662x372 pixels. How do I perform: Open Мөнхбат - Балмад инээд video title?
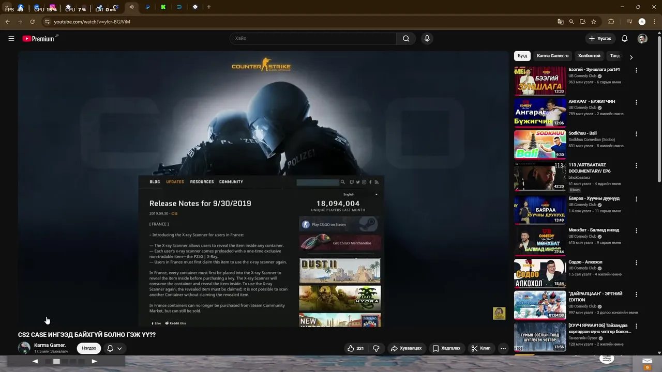coord(594,230)
